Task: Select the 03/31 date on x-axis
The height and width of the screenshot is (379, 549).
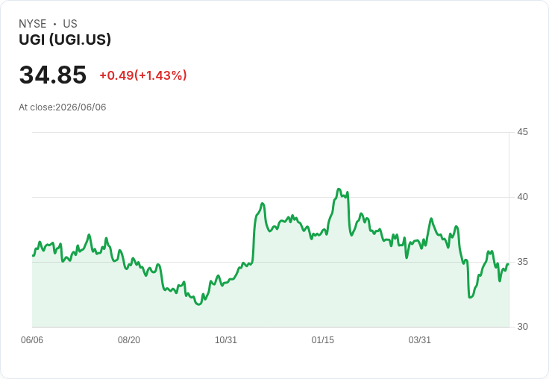Action: point(419,340)
